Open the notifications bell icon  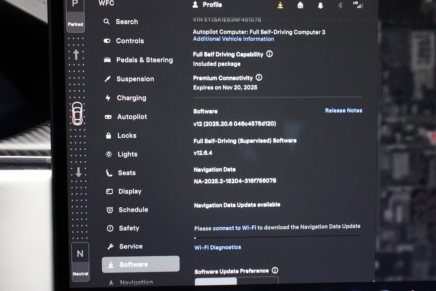320,5
